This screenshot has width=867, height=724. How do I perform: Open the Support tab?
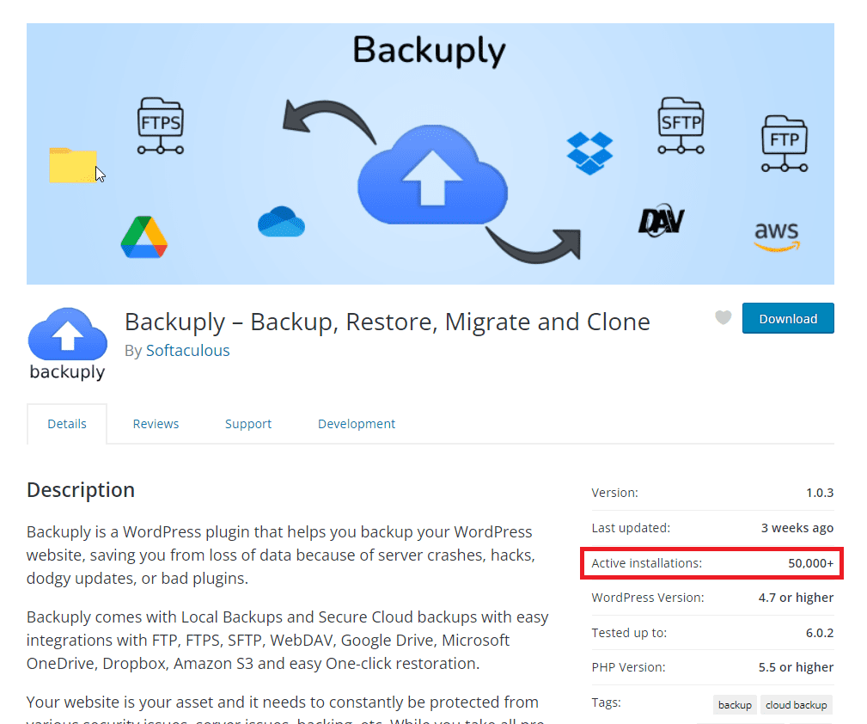(248, 424)
